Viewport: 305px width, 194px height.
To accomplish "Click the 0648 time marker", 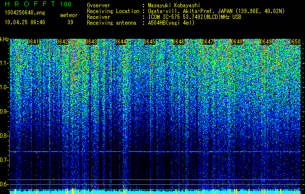I will point(237,42).
